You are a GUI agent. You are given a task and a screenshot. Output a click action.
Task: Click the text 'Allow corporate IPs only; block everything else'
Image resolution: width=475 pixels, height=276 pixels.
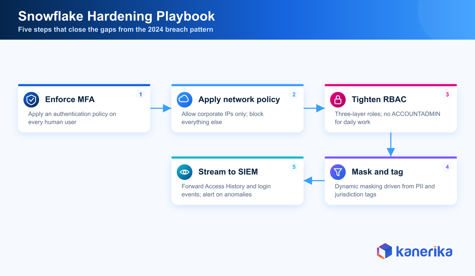223,118
